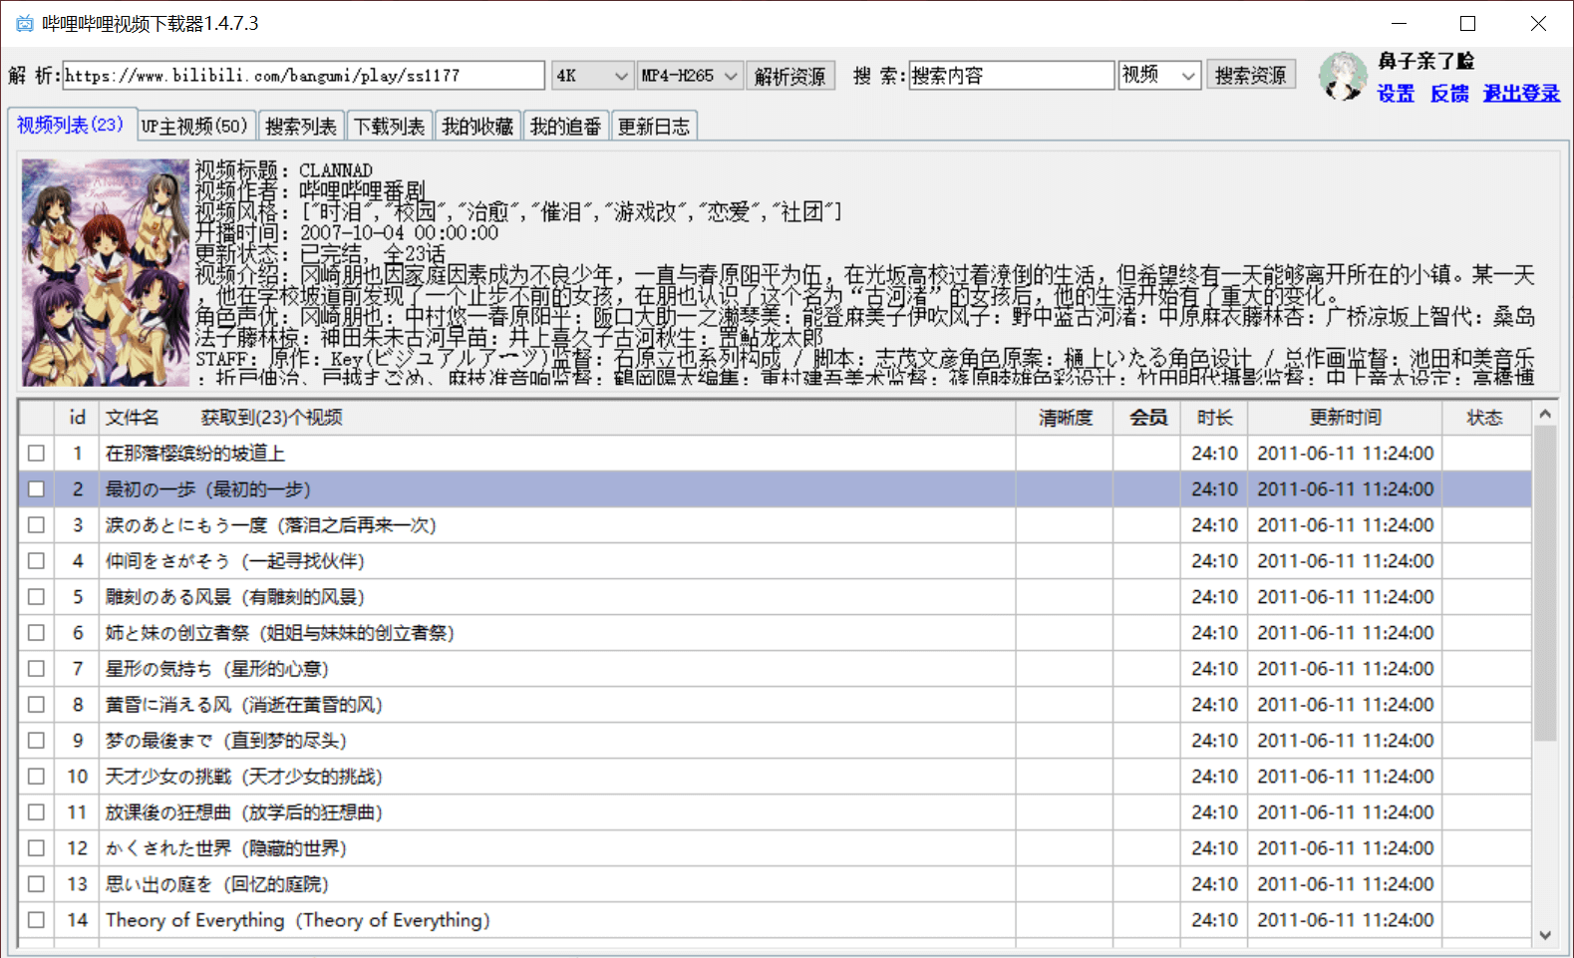Screen dimensions: 1574x958
Task: Click the 退出登录 logout link
Action: coord(1521,94)
